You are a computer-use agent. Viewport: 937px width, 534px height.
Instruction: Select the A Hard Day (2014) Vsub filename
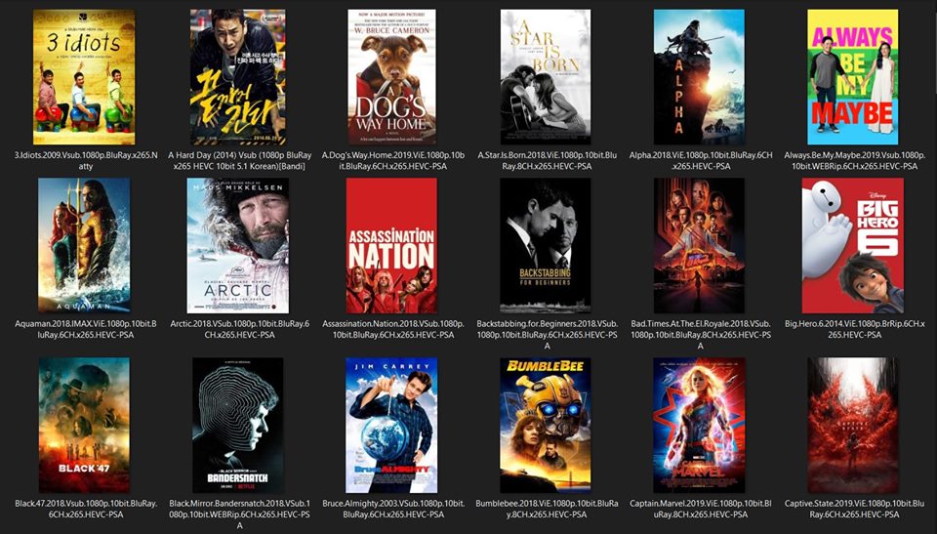coord(239,160)
